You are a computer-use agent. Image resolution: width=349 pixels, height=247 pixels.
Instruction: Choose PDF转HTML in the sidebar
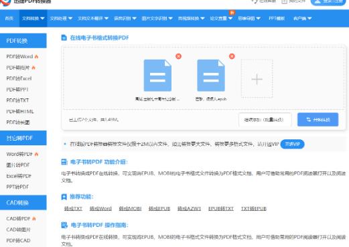point(20,111)
